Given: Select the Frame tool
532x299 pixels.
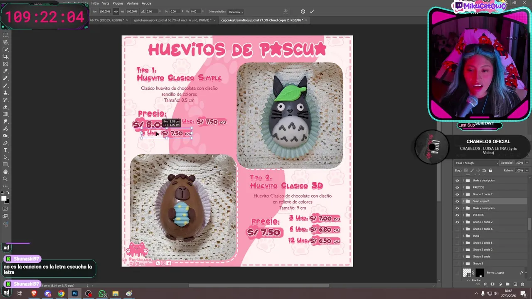Looking at the screenshot, I should pyautogui.click(x=5, y=64).
